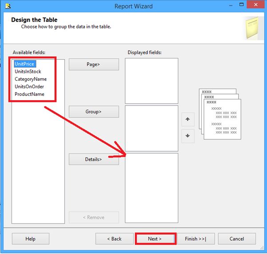
Task: Maximize the Report Wizard window
Action: click(x=241, y=4)
